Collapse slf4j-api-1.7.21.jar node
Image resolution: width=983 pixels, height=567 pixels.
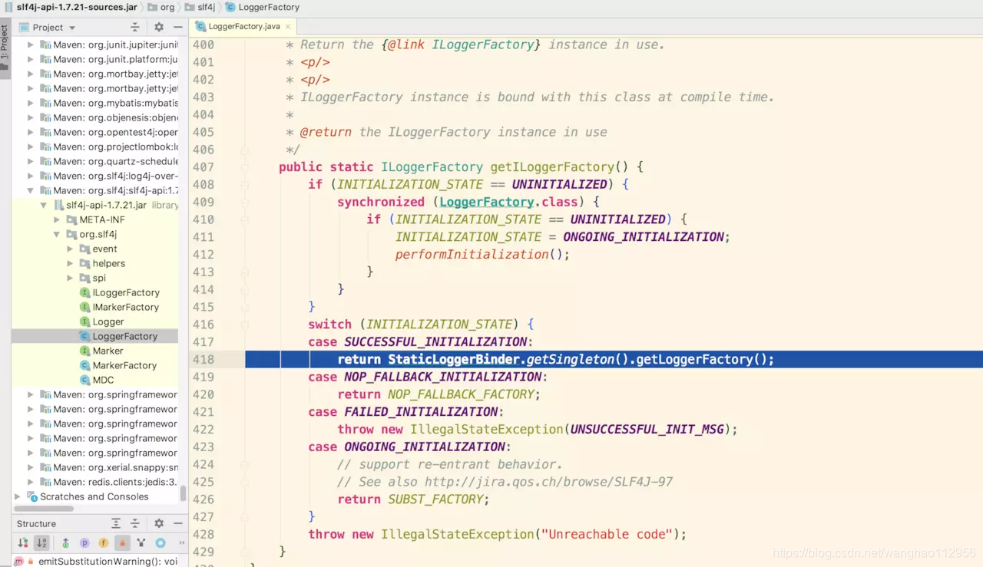coord(44,205)
